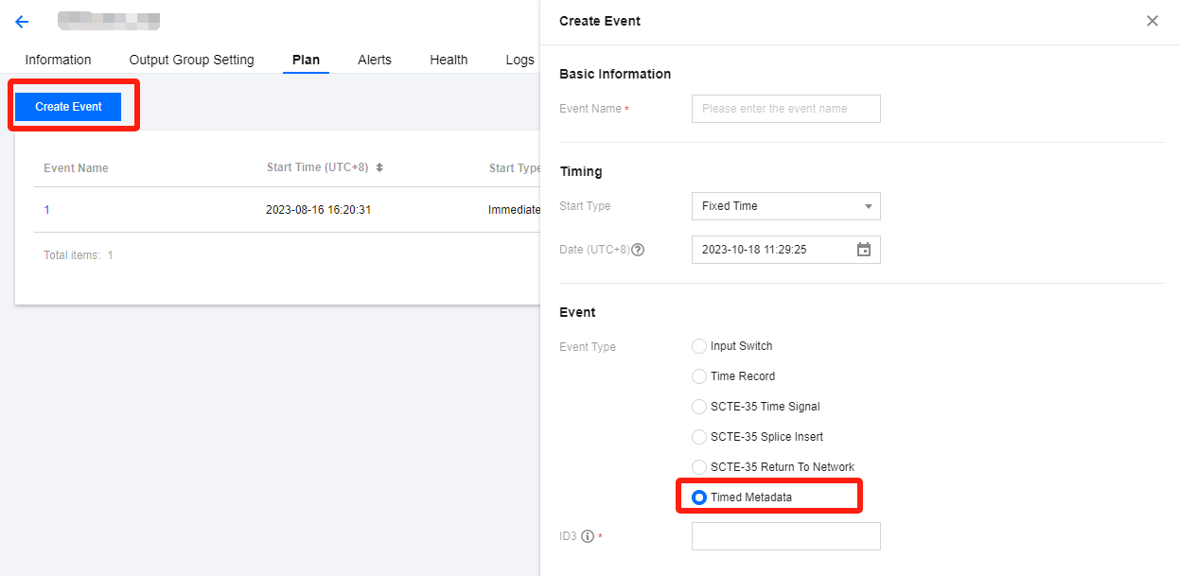Image resolution: width=1179 pixels, height=576 pixels.
Task: Click the back arrow icon
Action: [x=22, y=22]
